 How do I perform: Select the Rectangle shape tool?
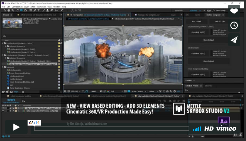tap(31, 10)
